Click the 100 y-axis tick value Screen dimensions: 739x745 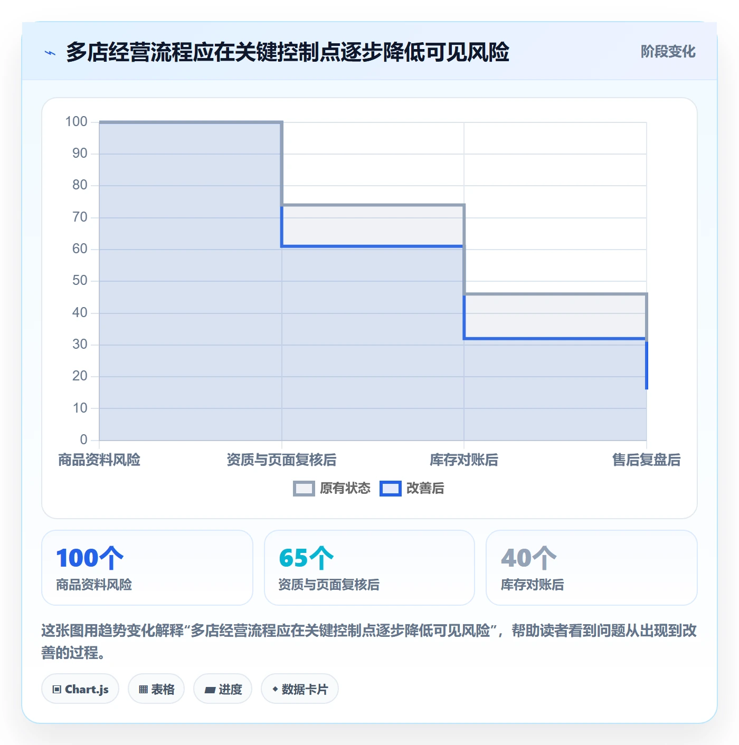[x=76, y=122]
